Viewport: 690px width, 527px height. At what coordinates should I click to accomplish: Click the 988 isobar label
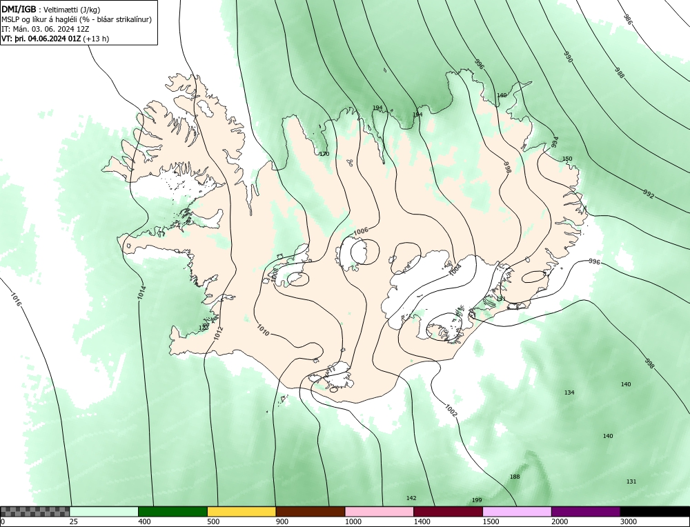(619, 73)
